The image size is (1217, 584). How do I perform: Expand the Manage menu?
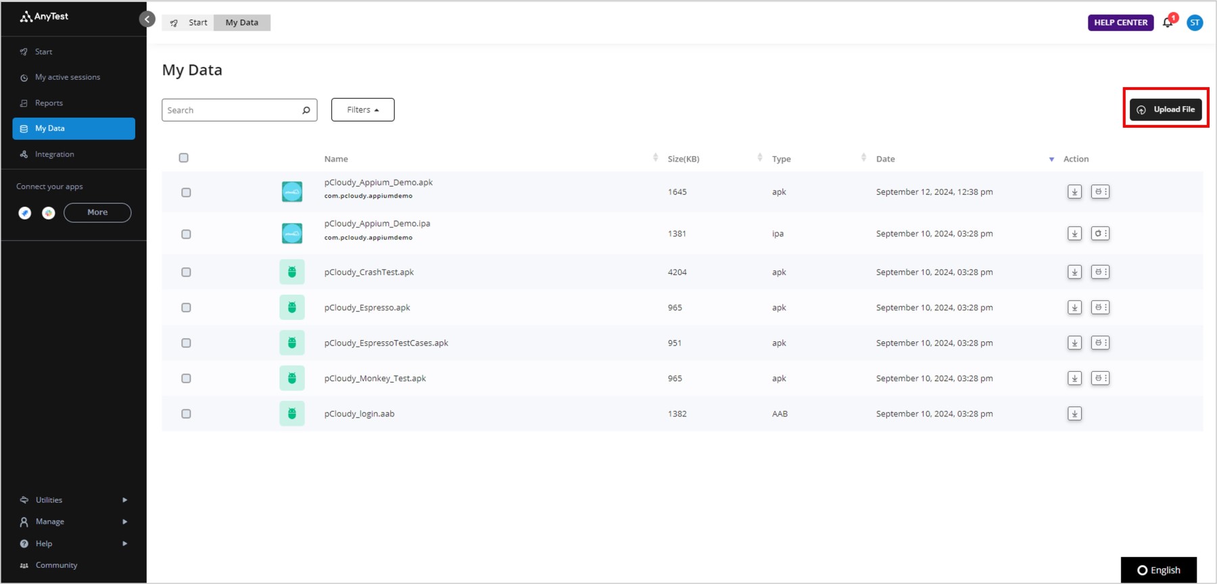pos(74,522)
